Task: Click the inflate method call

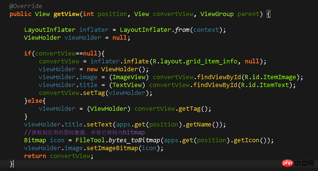Action: [136, 61]
